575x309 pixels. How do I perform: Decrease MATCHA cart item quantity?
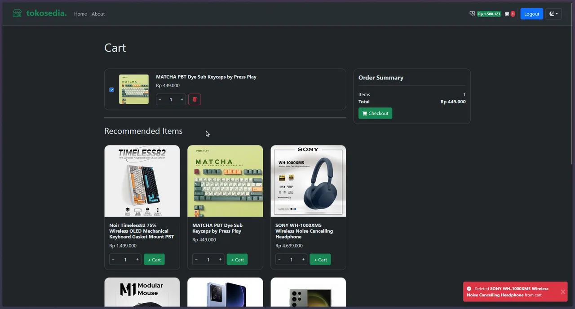tap(160, 99)
